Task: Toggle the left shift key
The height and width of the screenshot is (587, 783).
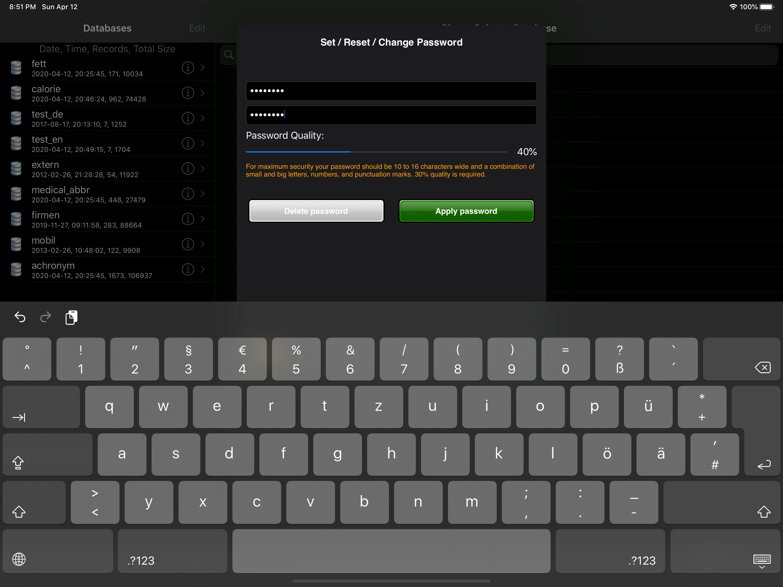Action: 34,502
